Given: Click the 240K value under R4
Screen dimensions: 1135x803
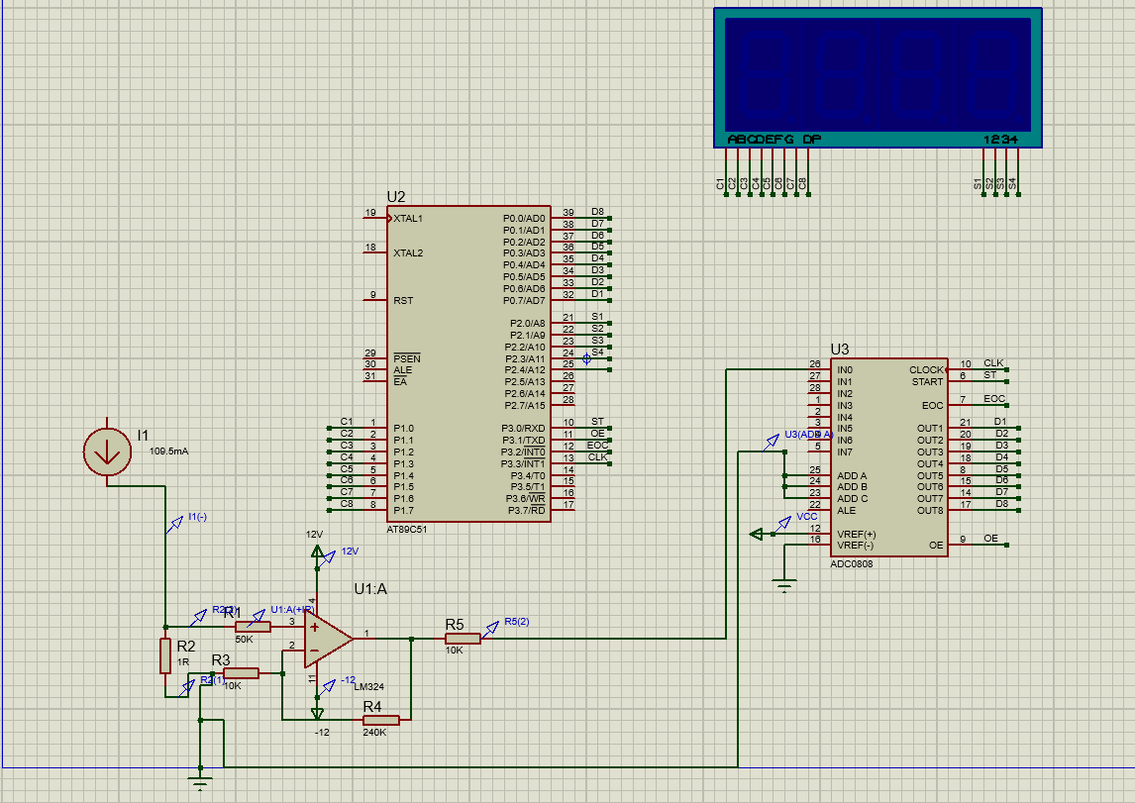Looking at the screenshot, I should tap(375, 733).
